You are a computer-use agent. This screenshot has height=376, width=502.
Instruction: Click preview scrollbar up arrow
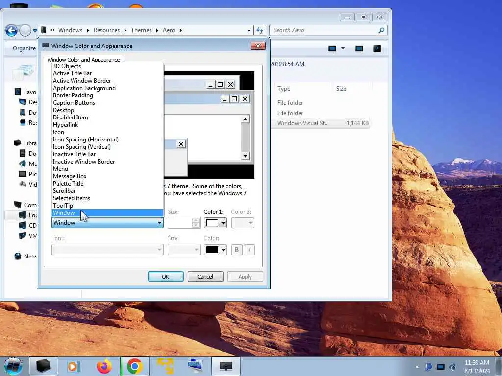click(245, 119)
